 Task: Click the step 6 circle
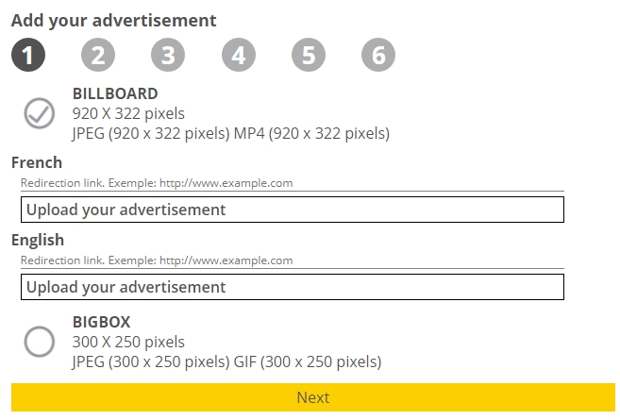point(378,56)
